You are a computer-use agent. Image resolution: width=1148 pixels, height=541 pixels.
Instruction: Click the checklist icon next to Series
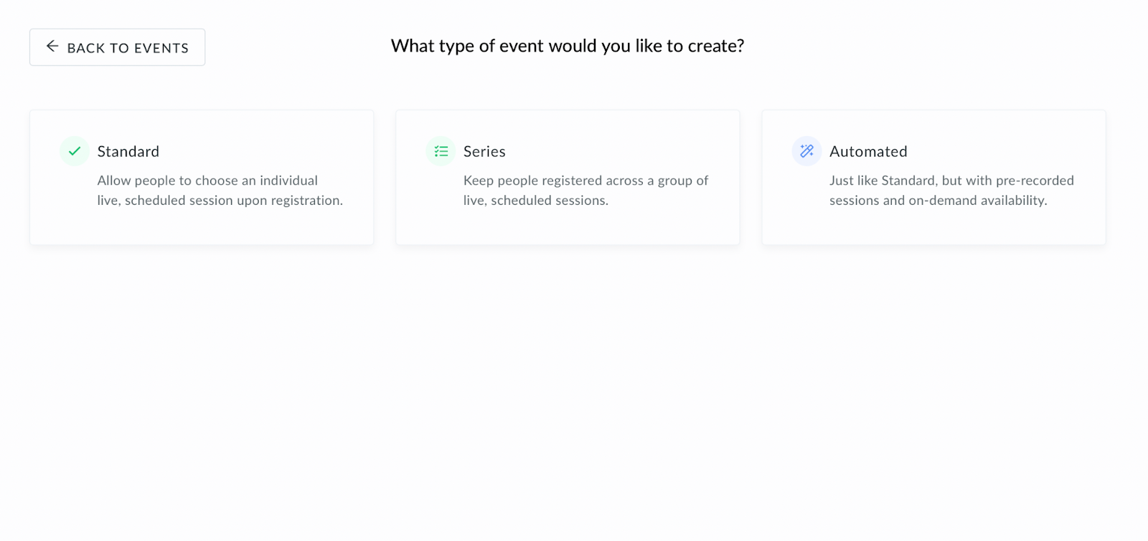(x=441, y=151)
